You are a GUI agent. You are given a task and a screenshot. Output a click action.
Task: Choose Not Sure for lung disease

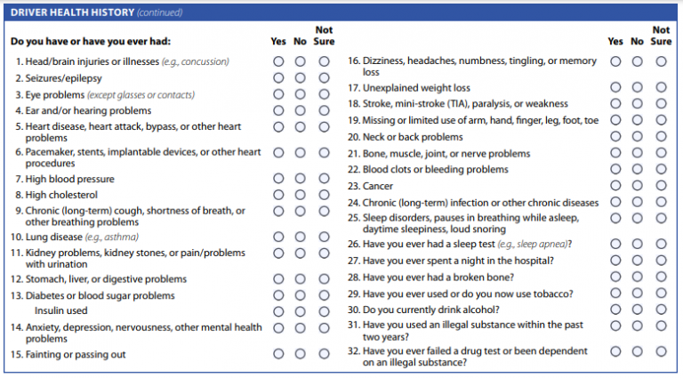[x=324, y=237]
